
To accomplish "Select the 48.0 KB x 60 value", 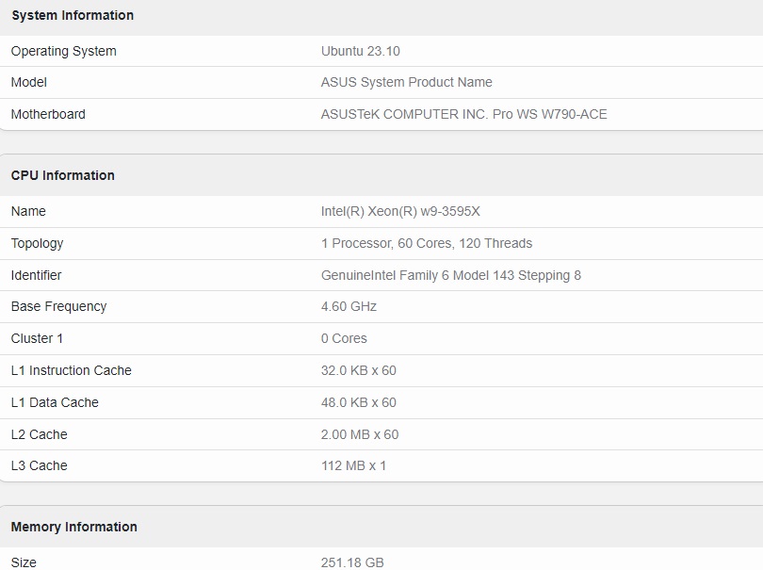I will point(359,402).
